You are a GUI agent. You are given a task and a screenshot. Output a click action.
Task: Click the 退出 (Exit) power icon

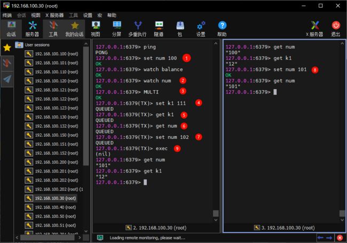click(x=336, y=29)
